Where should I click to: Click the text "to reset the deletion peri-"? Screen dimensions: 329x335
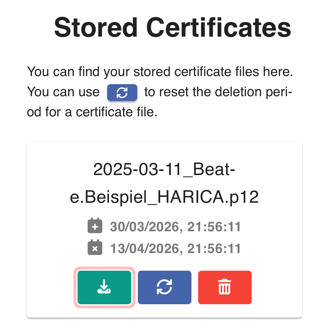[218, 92]
